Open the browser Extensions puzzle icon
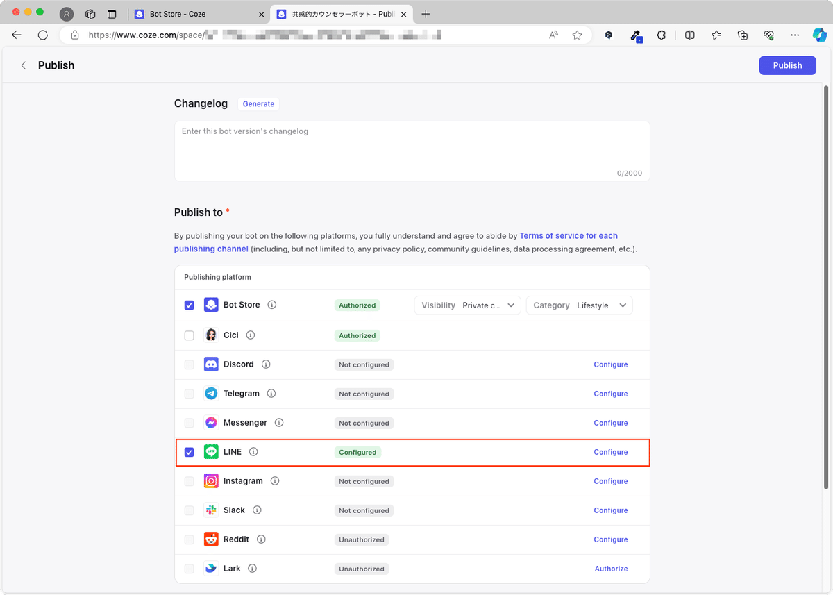The width and height of the screenshot is (833, 595). [x=661, y=35]
